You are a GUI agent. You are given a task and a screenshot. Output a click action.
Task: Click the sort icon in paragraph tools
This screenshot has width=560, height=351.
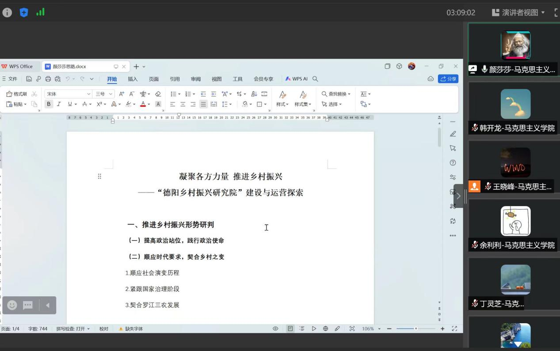254,94
